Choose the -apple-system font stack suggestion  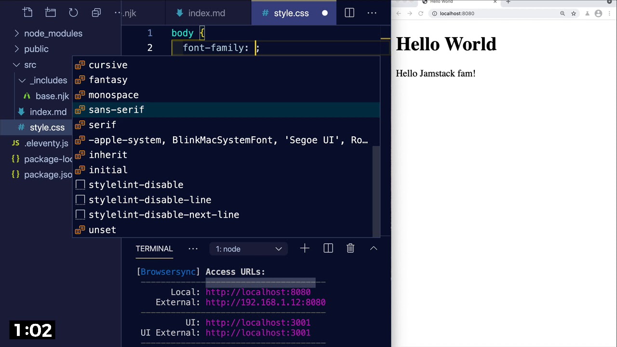(222, 140)
